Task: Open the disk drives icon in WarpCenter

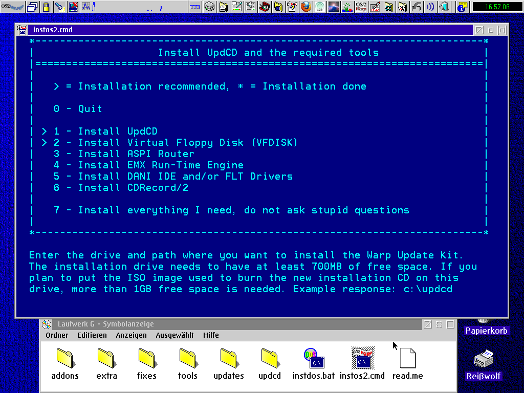Action: point(209,7)
